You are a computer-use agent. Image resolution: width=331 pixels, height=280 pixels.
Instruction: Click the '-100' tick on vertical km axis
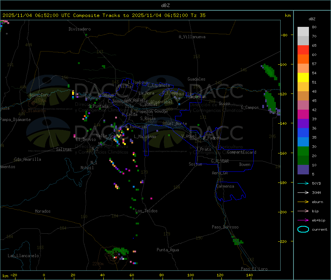click(282, 64)
